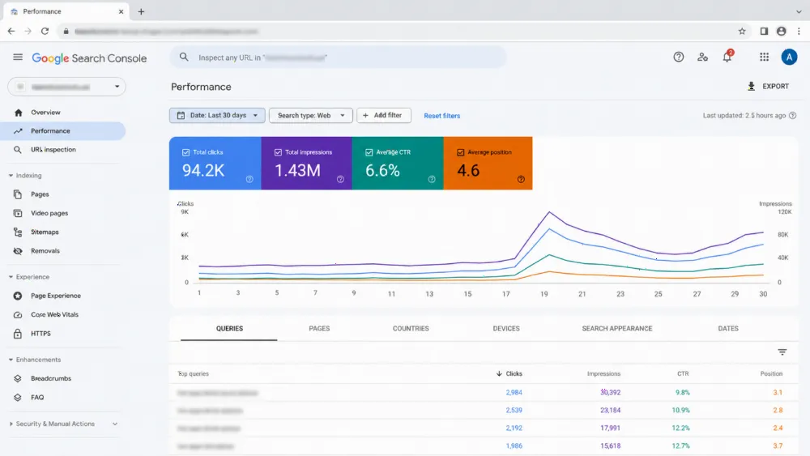Click the Clicks sort arrow

[x=499, y=373]
